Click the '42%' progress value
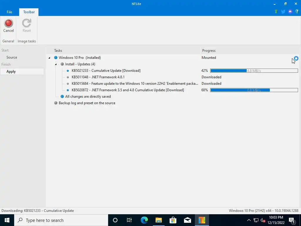The width and height of the screenshot is (301, 226). (x=205, y=71)
